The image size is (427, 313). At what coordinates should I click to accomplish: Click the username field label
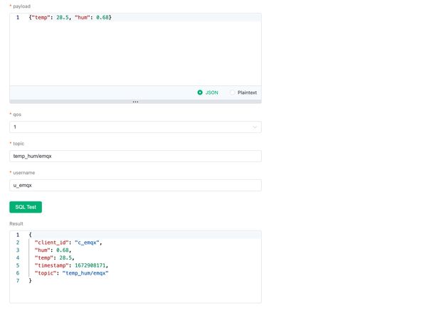click(x=23, y=172)
